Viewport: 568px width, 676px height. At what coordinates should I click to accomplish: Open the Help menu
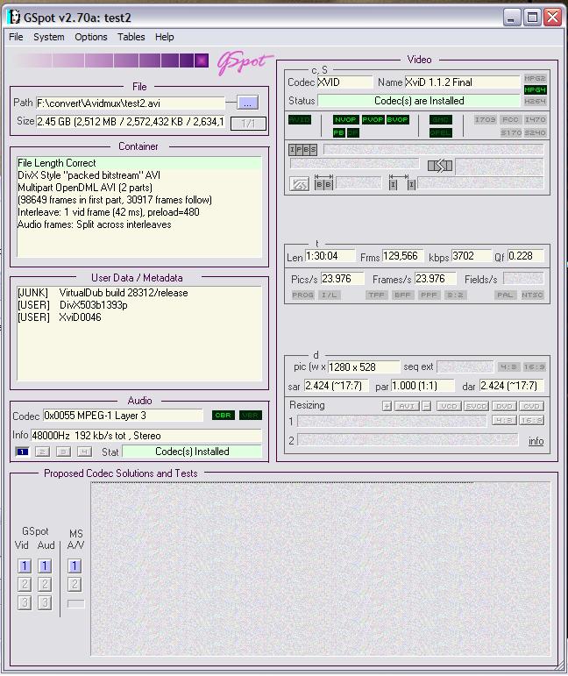click(x=164, y=37)
